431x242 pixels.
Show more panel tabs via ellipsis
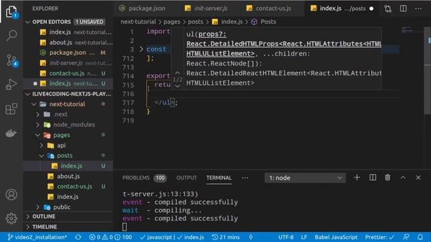(245, 177)
